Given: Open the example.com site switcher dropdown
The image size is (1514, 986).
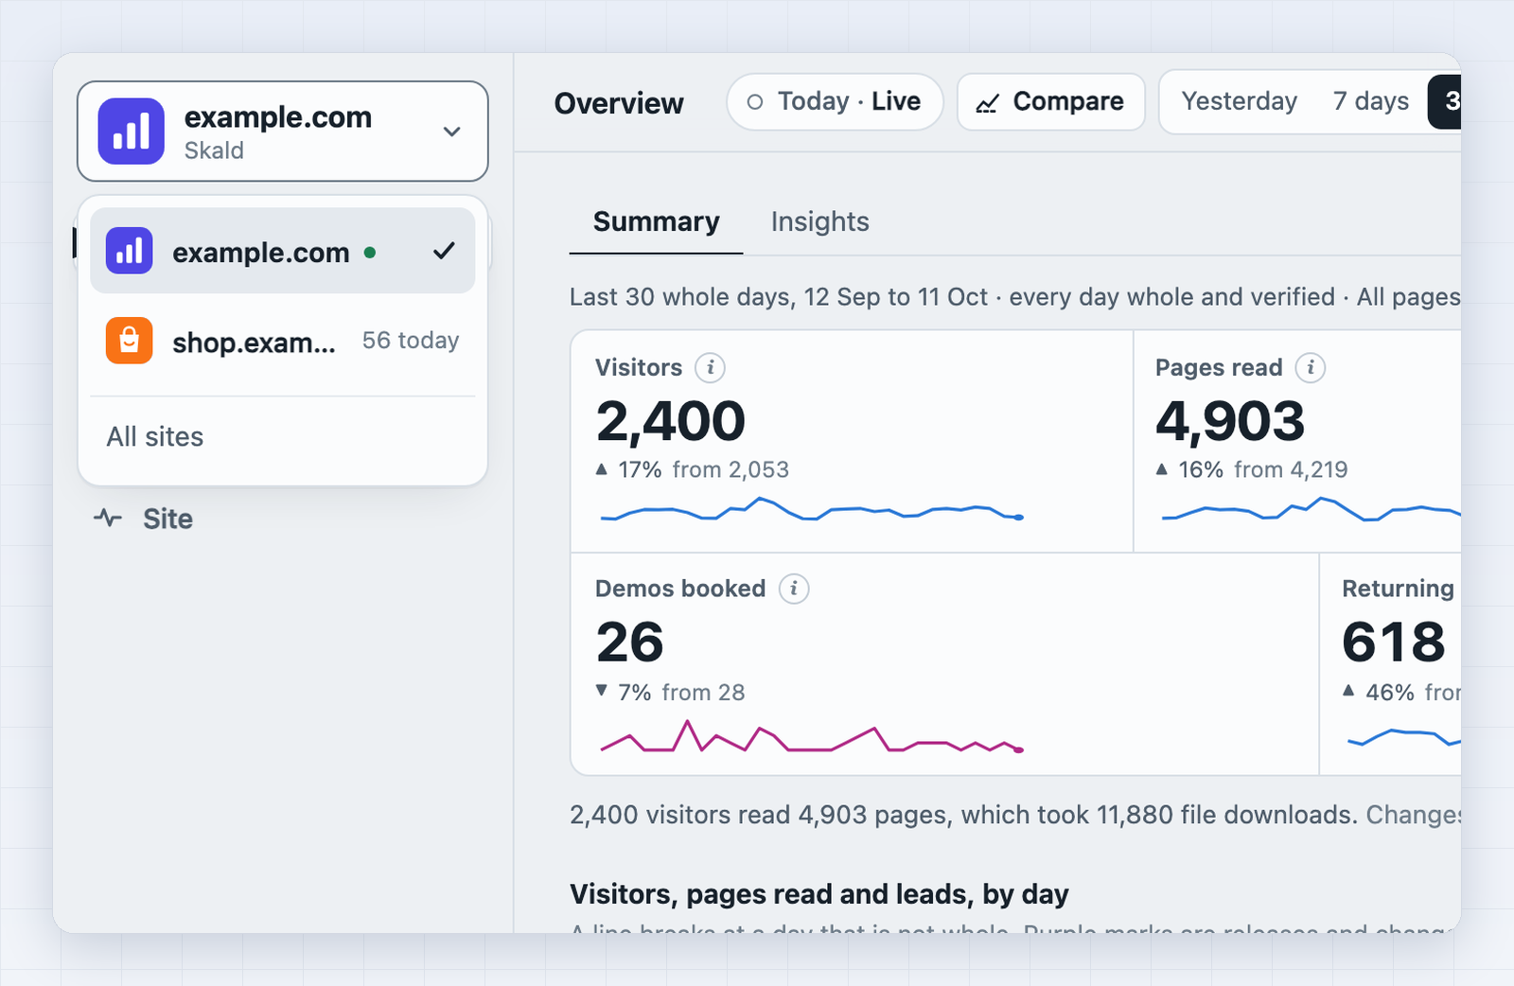Looking at the screenshot, I should [x=282, y=131].
